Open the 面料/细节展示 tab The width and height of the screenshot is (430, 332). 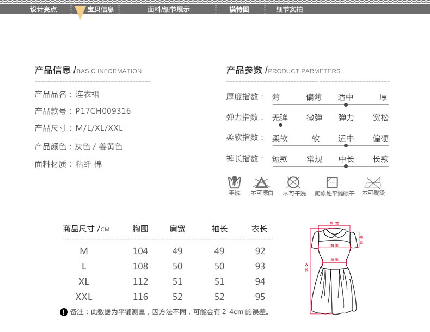click(x=169, y=9)
